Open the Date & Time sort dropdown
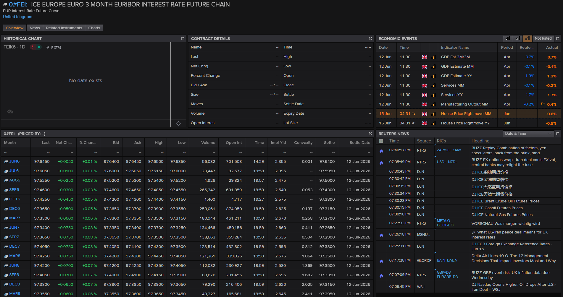This screenshot has height=297, width=563. (x=528, y=134)
